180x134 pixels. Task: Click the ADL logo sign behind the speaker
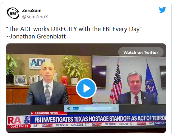(x=39, y=63)
